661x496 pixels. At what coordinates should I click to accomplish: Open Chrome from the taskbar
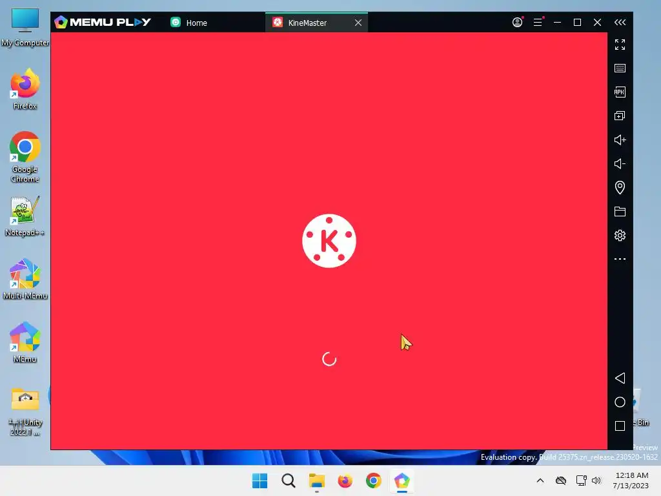coord(374,480)
